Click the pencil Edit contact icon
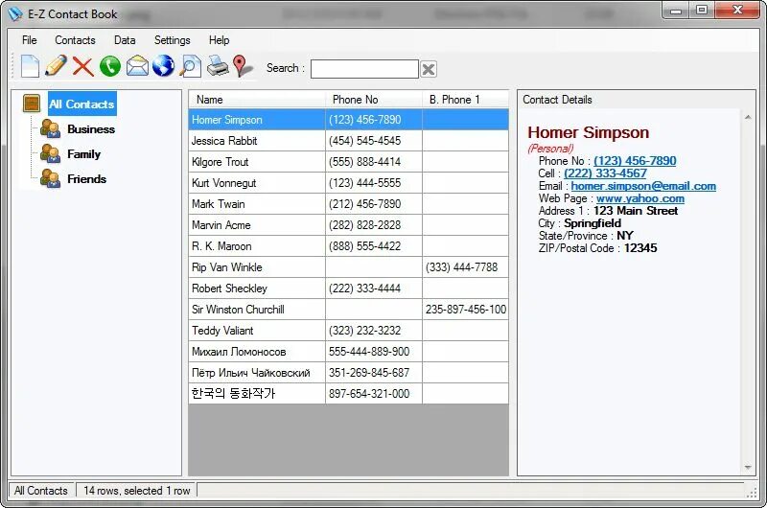 56,65
